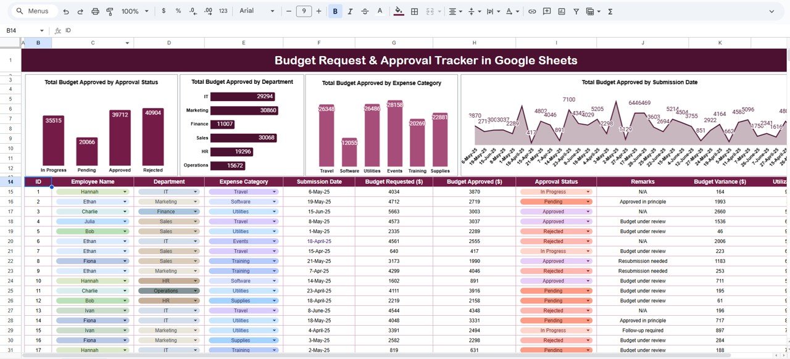
Task: Create a filter
Action: click(x=576, y=11)
